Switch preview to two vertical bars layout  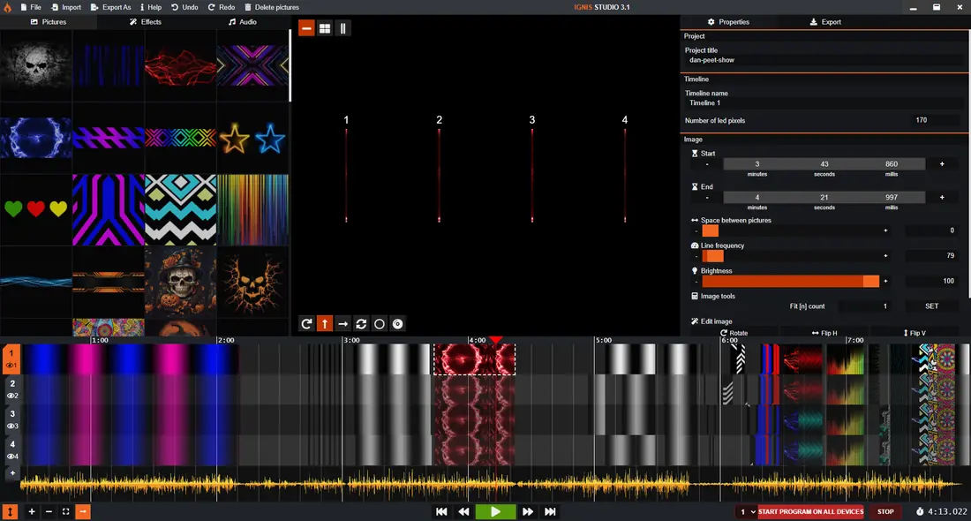click(343, 28)
